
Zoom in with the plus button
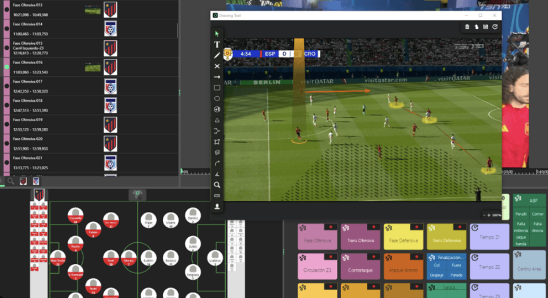pos(488,215)
